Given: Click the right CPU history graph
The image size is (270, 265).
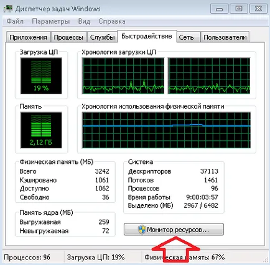Looking at the screenshot, I should pos(209,76).
